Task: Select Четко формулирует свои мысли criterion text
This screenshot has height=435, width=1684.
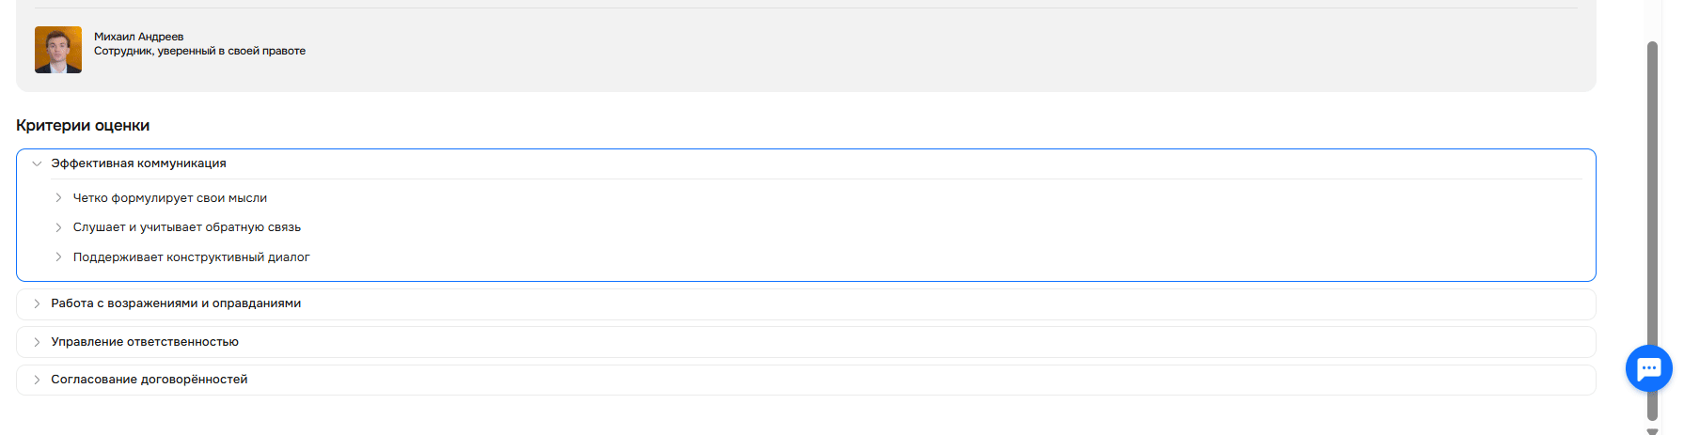Action: [170, 198]
